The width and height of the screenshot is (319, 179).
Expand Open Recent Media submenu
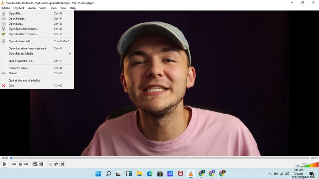coord(39,53)
